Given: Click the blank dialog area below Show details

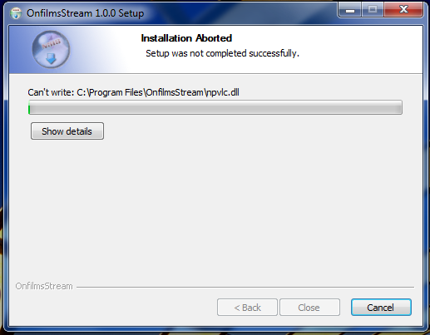Looking at the screenshot, I should click(215, 208).
